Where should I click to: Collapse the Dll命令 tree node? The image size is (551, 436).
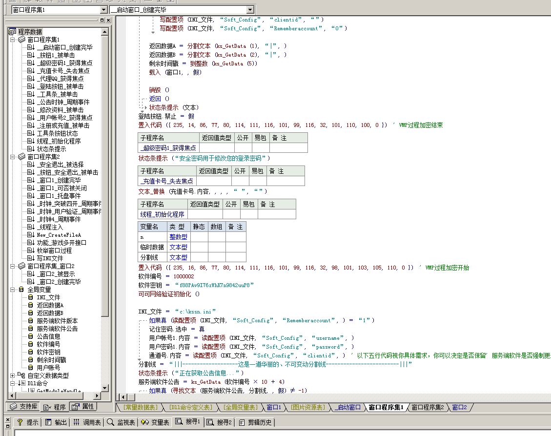12,383
